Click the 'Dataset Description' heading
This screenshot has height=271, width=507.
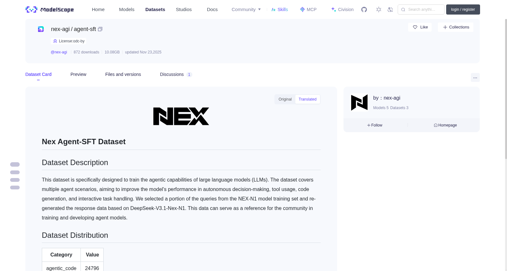75,163
